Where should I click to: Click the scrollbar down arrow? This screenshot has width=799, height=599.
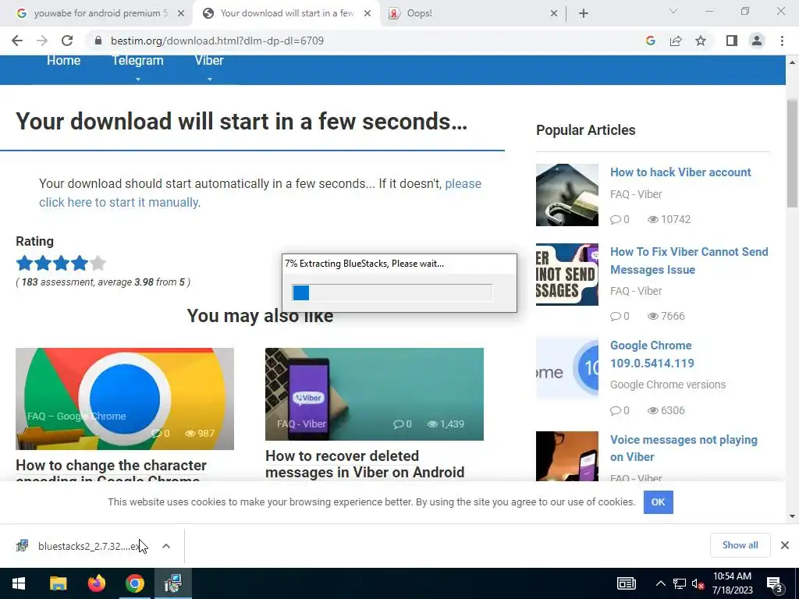[792, 516]
